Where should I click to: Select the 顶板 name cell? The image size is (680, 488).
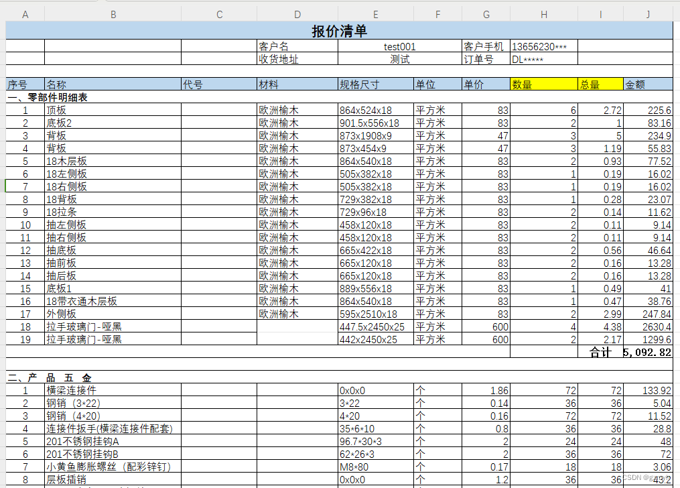(x=113, y=110)
